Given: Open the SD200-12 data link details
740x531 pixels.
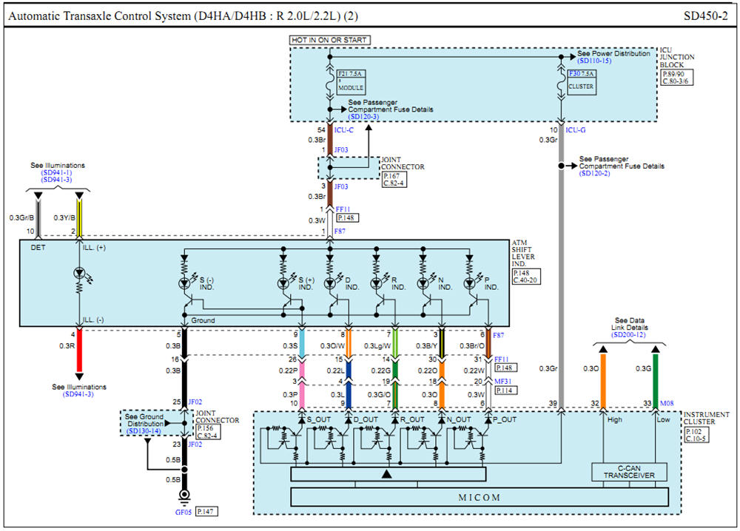Looking at the screenshot, I should (x=628, y=335).
